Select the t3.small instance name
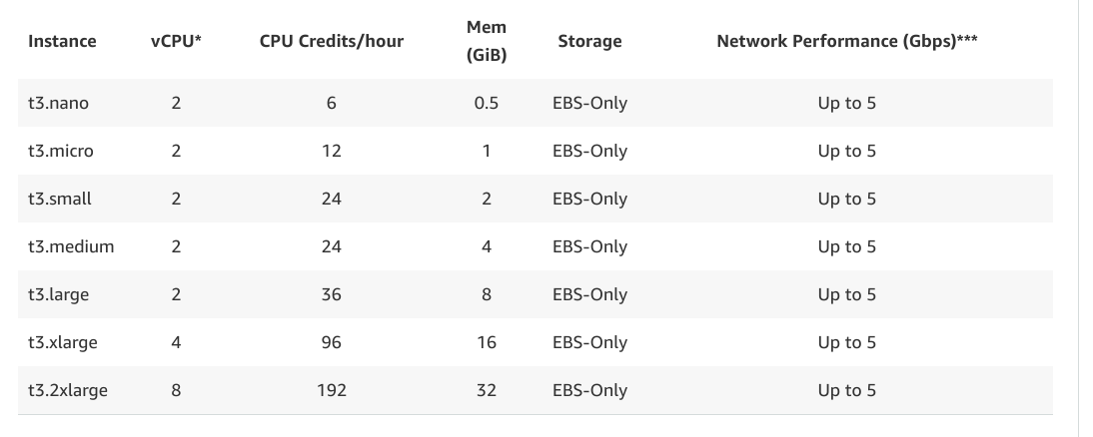 click(x=60, y=199)
